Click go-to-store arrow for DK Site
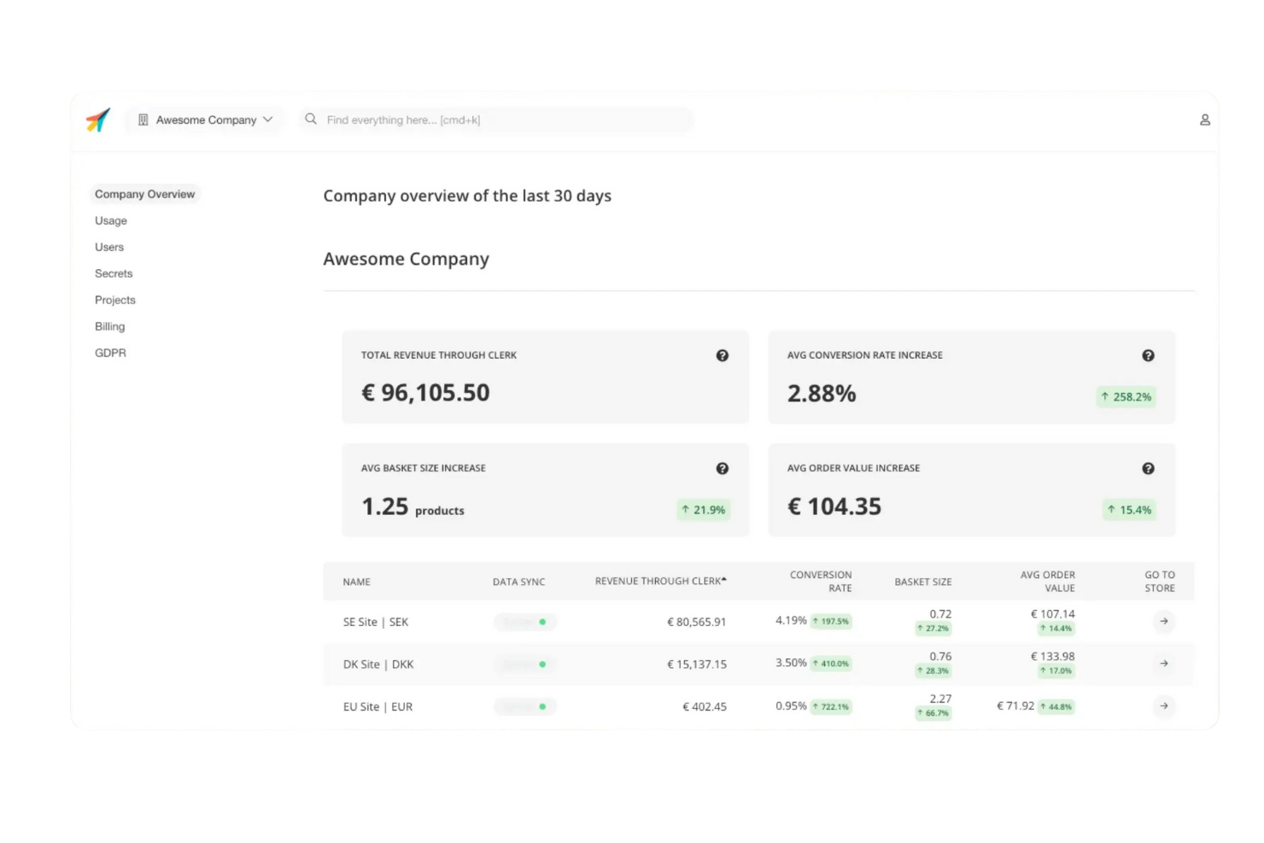Screen dimensions: 1264x843 (1163, 664)
